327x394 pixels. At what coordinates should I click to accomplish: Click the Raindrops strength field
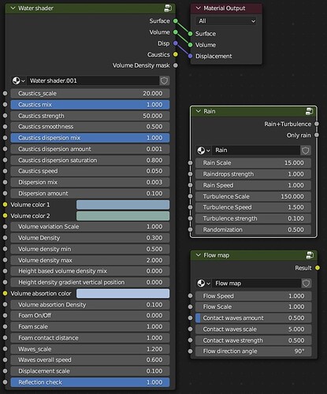[254, 174]
